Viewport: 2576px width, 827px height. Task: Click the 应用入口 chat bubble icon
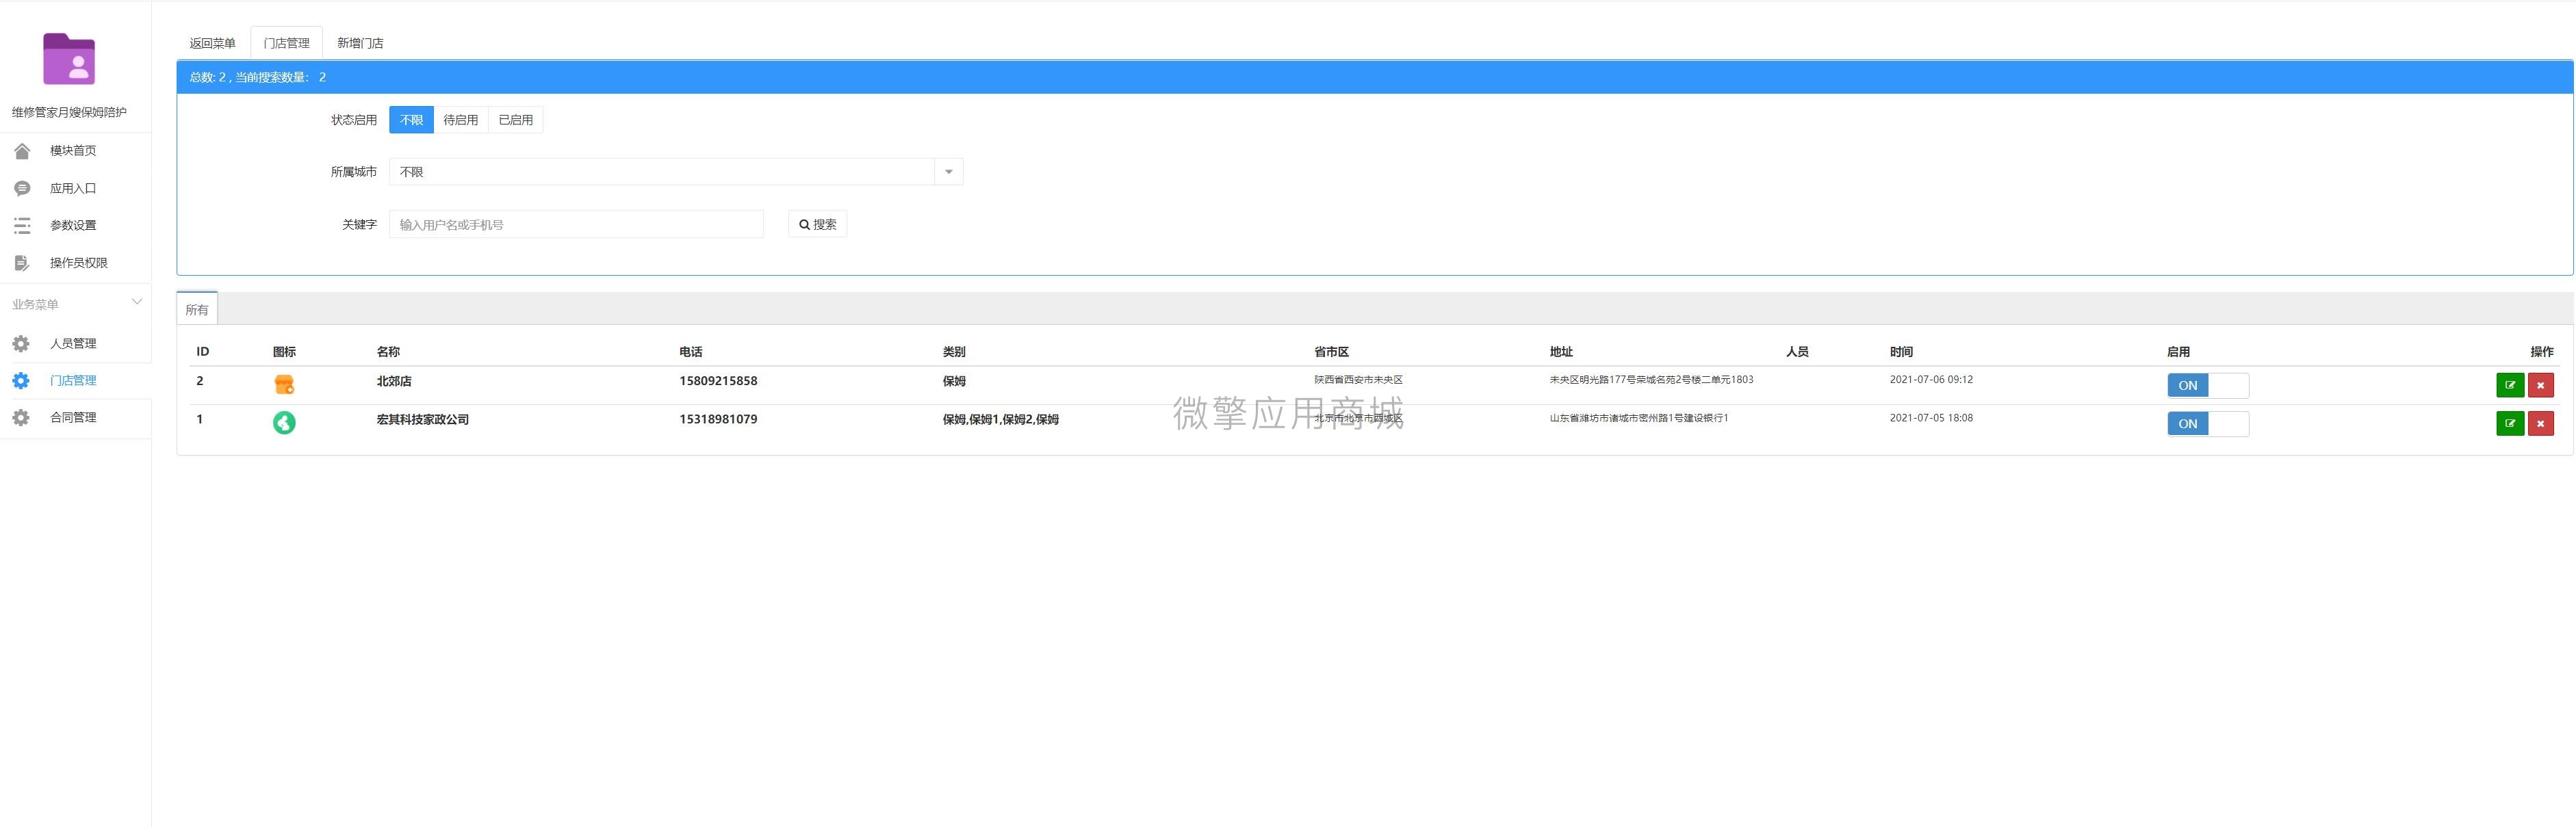[x=22, y=188]
